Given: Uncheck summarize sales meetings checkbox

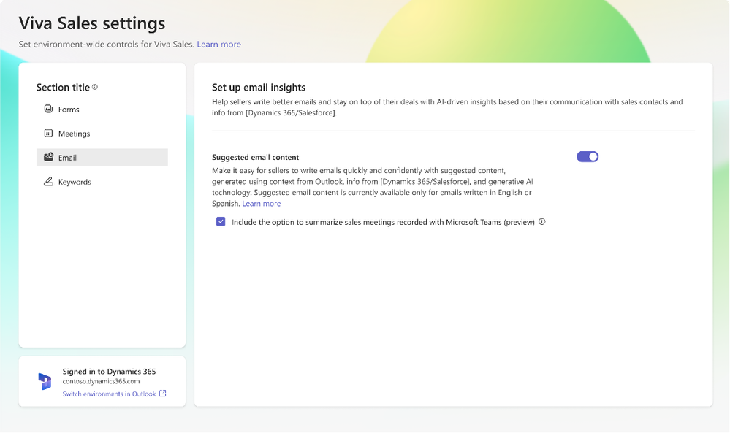Looking at the screenshot, I should (221, 222).
